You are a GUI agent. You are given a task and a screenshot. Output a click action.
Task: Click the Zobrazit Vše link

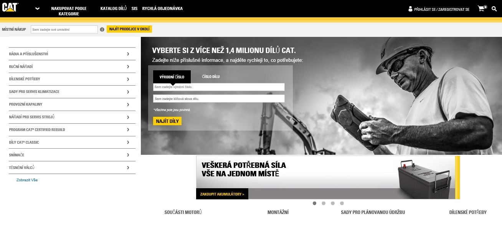(27, 180)
